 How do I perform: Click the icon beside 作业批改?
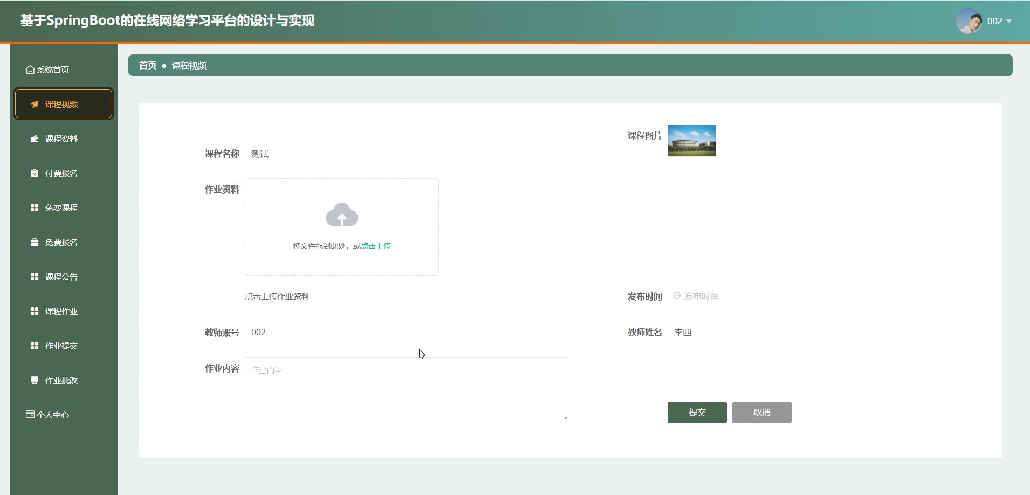coord(35,381)
